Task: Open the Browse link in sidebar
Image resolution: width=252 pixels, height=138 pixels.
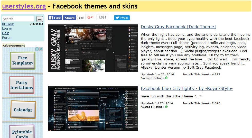Action: click(8, 24)
